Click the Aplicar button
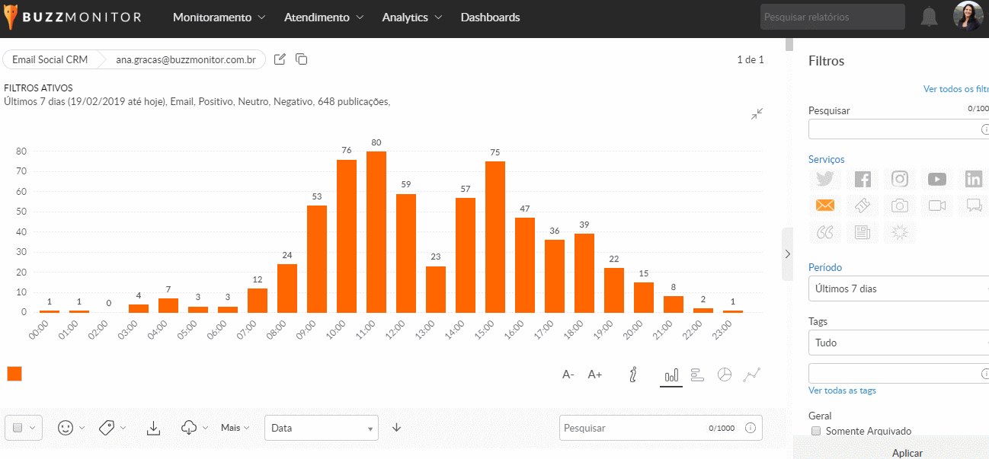 pyautogui.click(x=907, y=453)
